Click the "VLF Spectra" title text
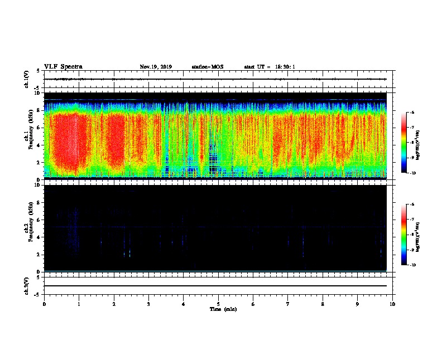This screenshot has height=341, width=442. (63, 67)
